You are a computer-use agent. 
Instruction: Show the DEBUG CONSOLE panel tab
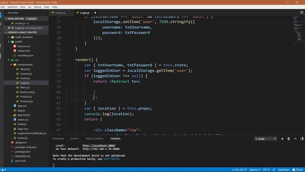click(x=94, y=139)
